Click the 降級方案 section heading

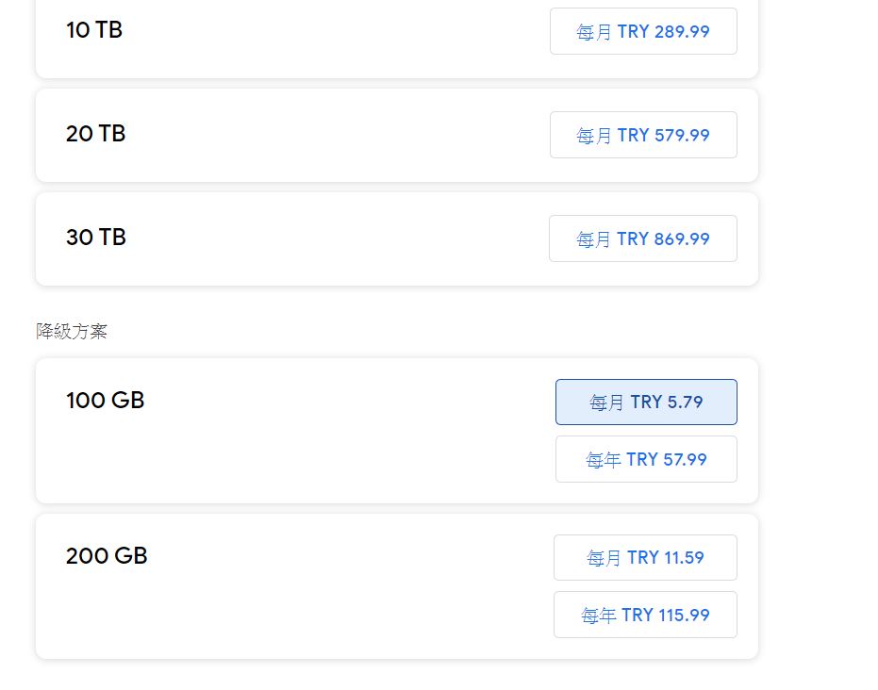click(72, 332)
